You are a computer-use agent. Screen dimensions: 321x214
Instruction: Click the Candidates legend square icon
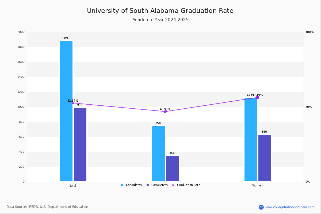122,185
